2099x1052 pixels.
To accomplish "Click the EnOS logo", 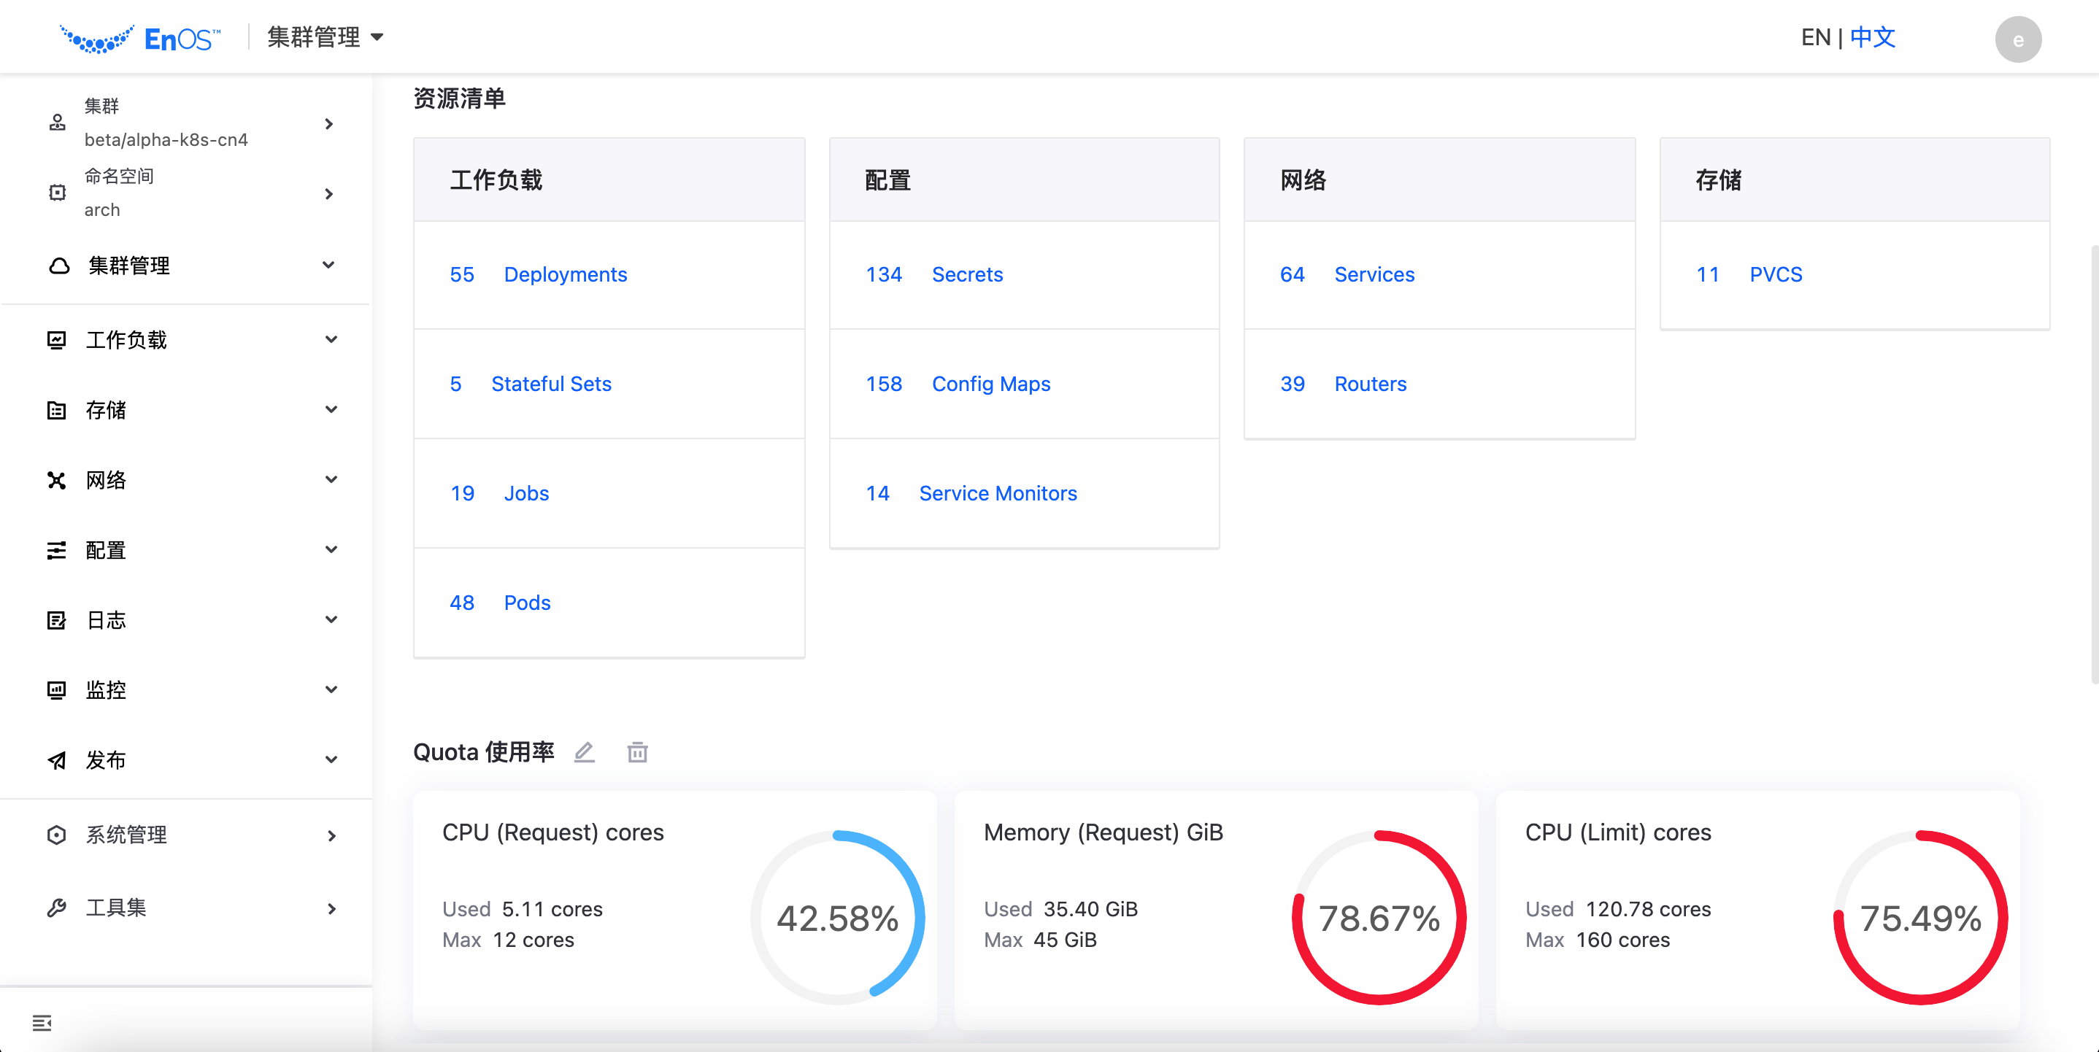I will pyautogui.click(x=140, y=38).
